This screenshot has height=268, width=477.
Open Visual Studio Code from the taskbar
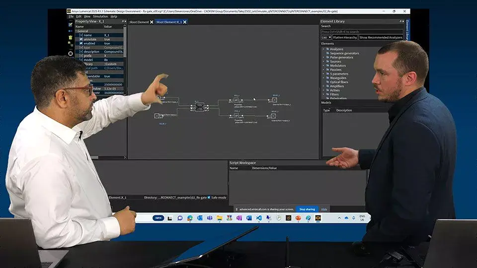click(259, 218)
